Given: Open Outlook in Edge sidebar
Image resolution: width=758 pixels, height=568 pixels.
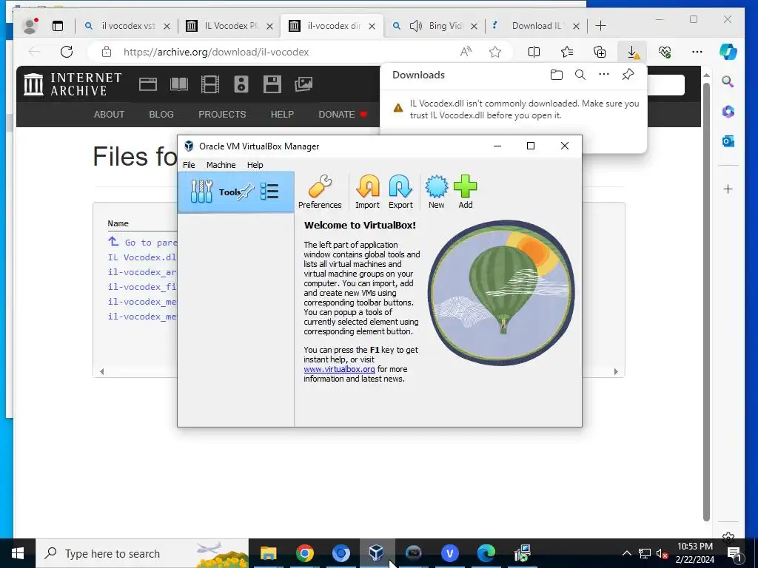Looking at the screenshot, I should (728, 141).
